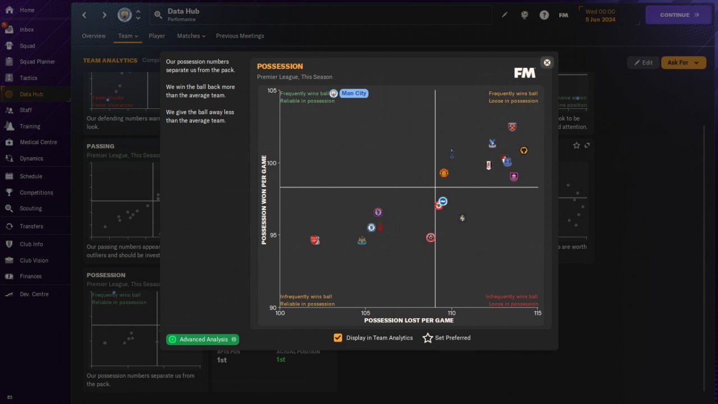The image size is (718, 404).
Task: Select the Tottenham badge on the chart
Action: [452, 153]
